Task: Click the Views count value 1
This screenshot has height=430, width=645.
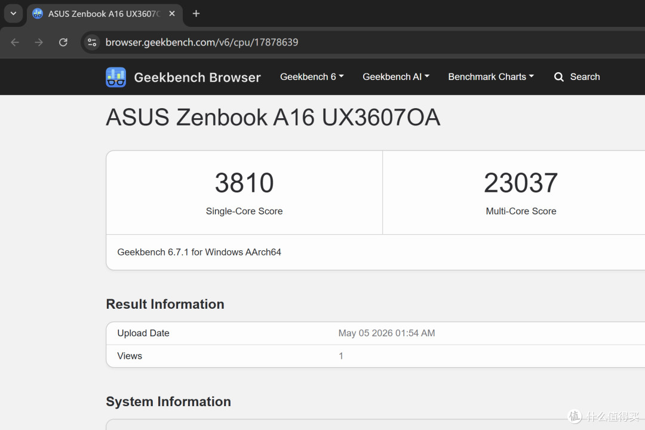Action: [341, 356]
